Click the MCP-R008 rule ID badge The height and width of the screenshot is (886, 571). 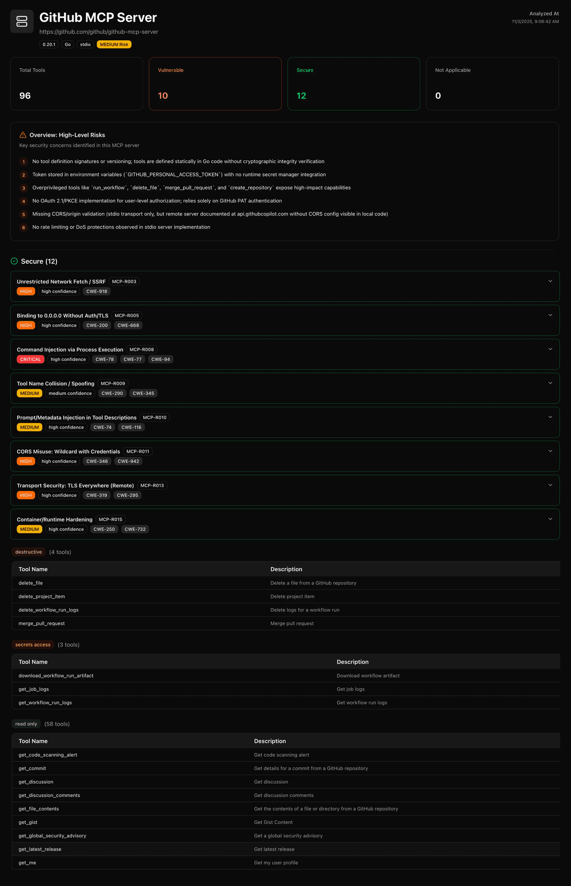[142, 350]
